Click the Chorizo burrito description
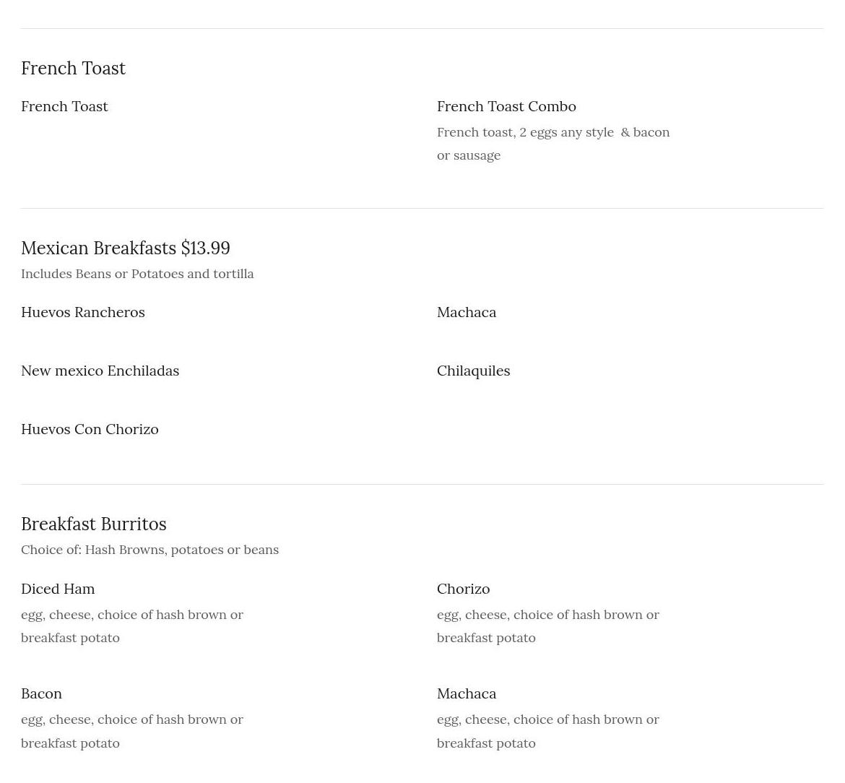The image size is (845, 783). 548,626
